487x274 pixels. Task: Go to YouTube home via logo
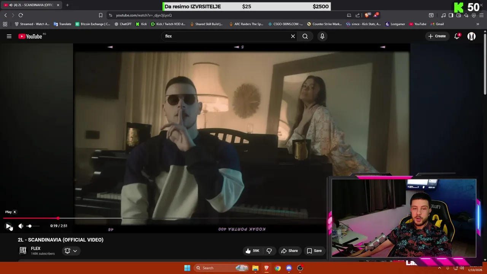(30, 36)
